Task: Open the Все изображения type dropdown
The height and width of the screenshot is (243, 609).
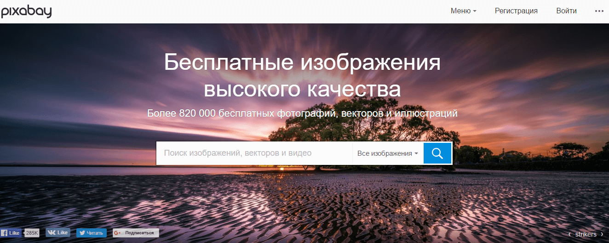Action: pos(388,153)
